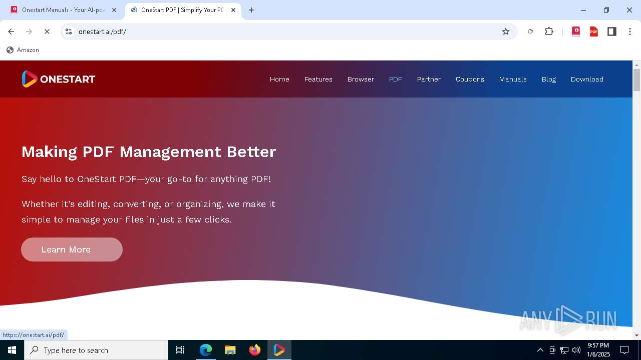Open a new browser tab

pos(251,10)
